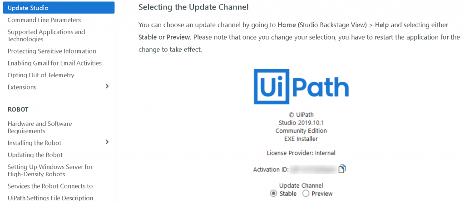Select the Stable update channel radio button
465x204 pixels.
tap(273, 194)
